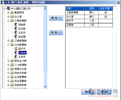This screenshot has height=100, width=121.
Task: Toggle 包含子部门 checkbox in 办公室 row
Action: tap(106, 17)
